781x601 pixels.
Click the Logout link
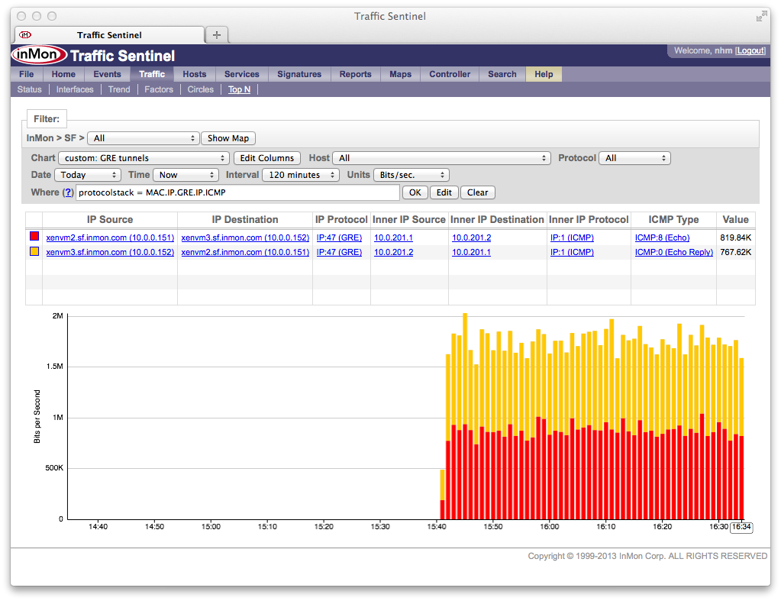tap(750, 50)
